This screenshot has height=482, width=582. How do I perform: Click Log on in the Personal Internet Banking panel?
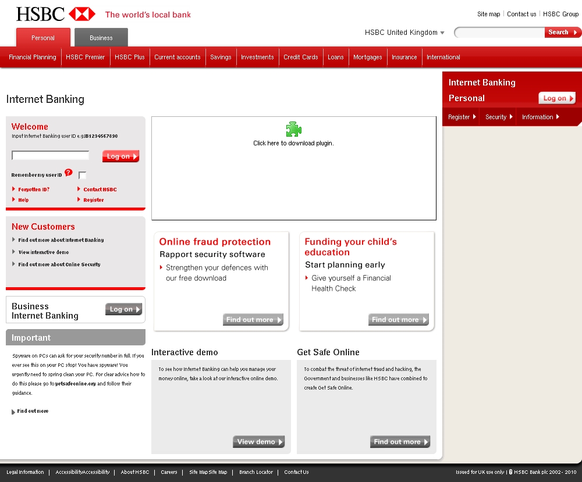[x=557, y=98]
